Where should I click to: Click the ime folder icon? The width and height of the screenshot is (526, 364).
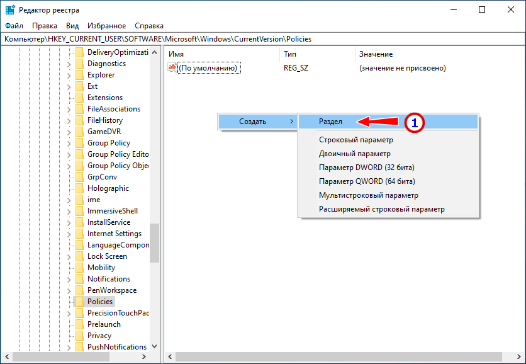tap(79, 200)
